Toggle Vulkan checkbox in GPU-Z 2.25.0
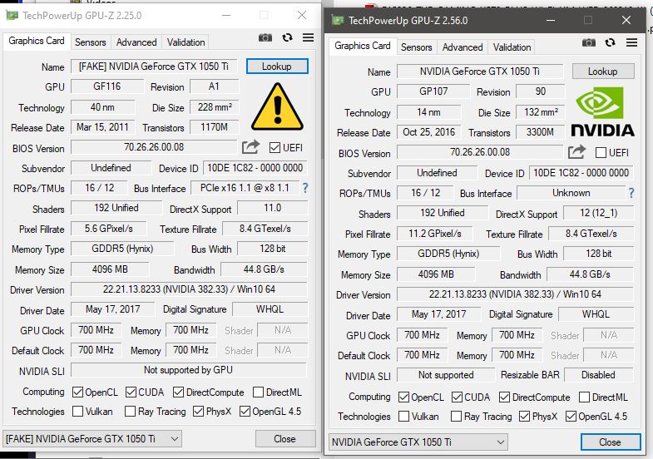Viewport: 653px width, 459px height. 77,411
